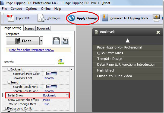Switch to the Scenes tab

(x=29, y=28)
